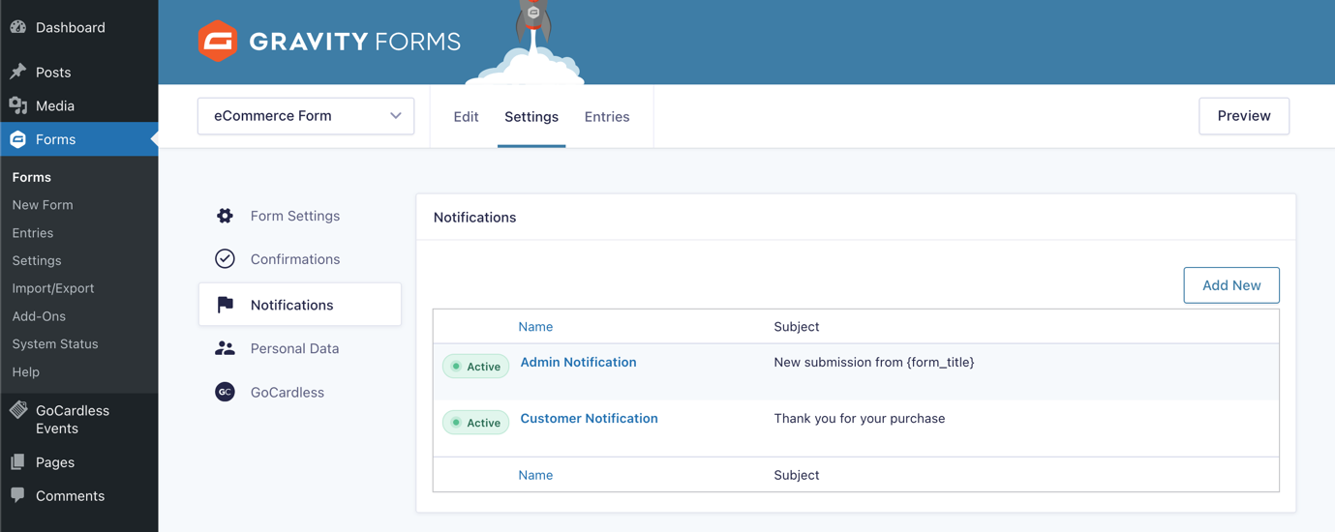Screen dimensions: 1335x532
Task: Open the Admin Notification link
Action: 578,362
